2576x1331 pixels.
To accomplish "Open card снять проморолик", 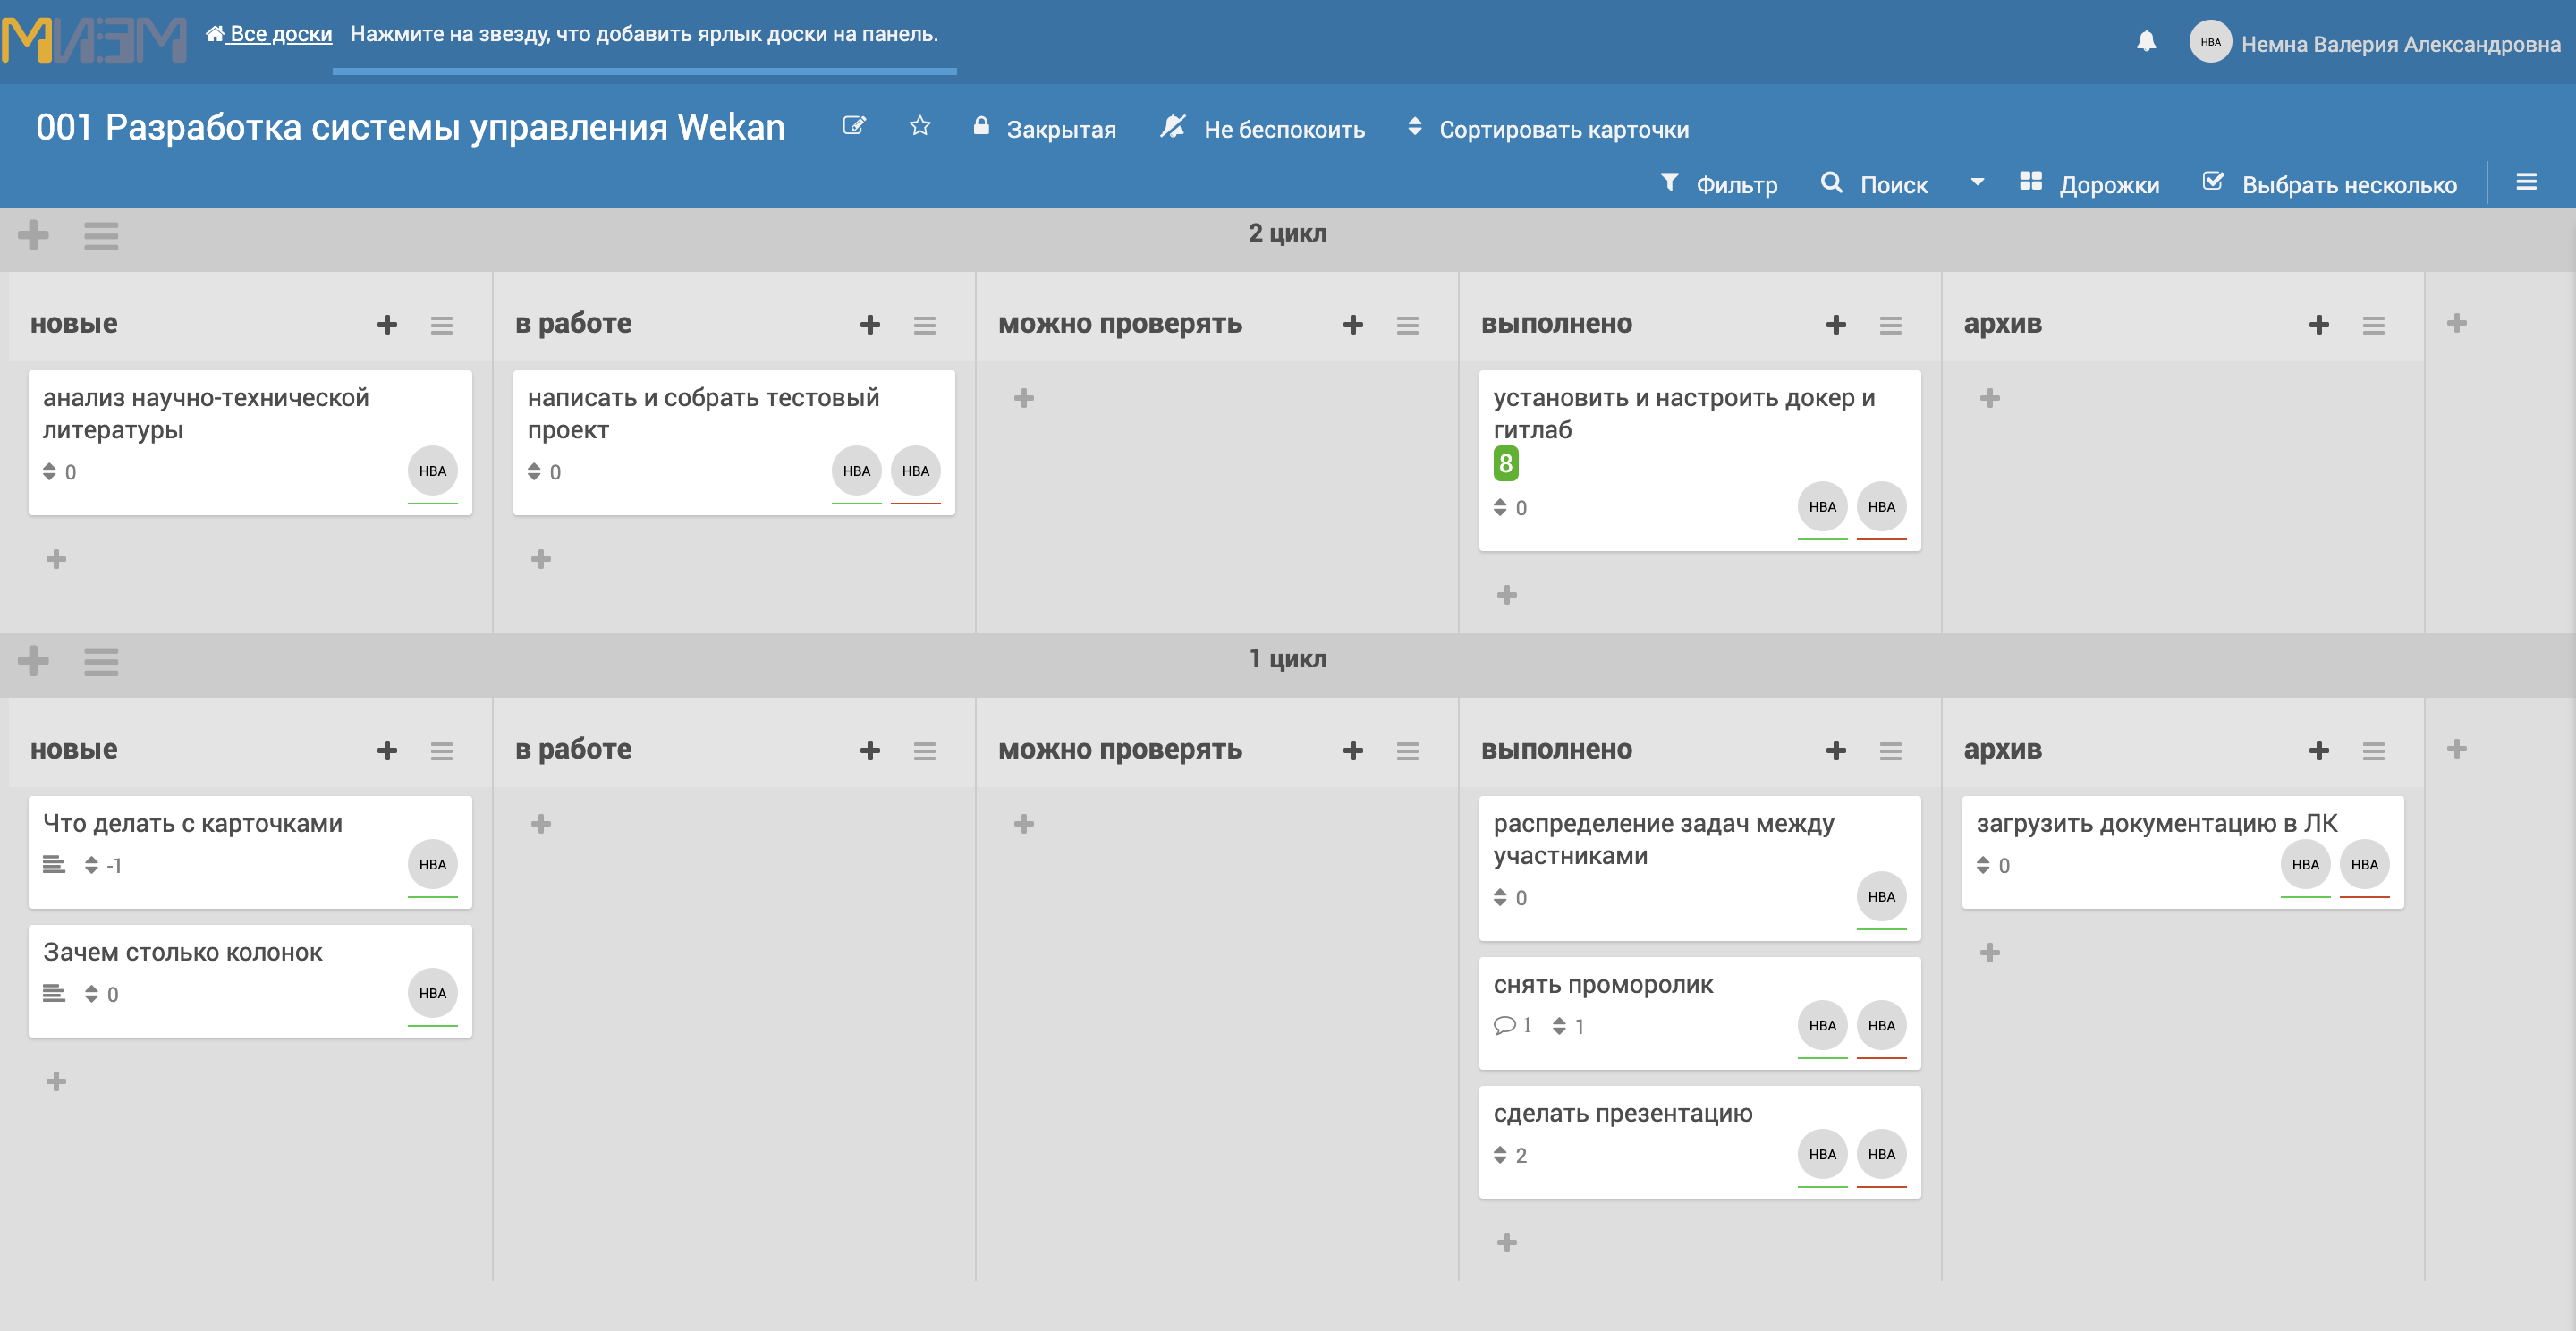I will [x=1700, y=1013].
